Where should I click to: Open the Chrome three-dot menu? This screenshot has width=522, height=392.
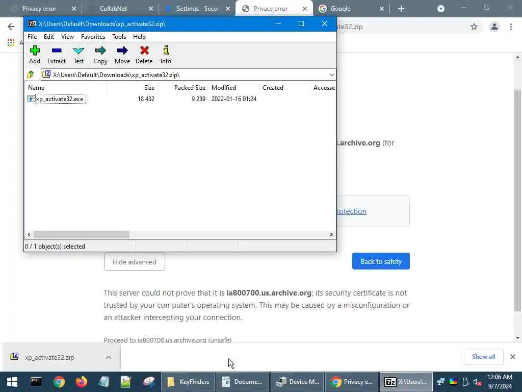(511, 27)
